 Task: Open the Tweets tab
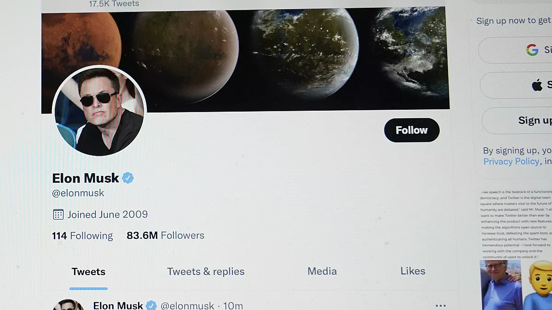pyautogui.click(x=88, y=271)
